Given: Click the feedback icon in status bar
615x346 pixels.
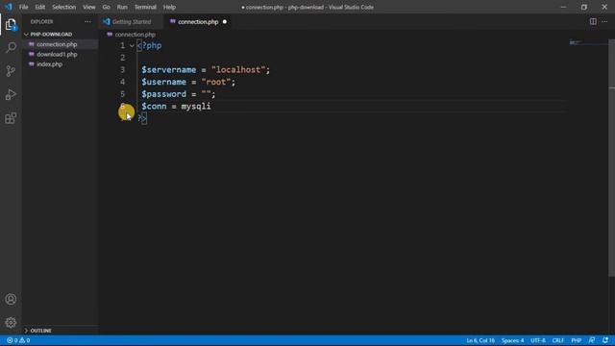Looking at the screenshot, I should pos(592,340).
